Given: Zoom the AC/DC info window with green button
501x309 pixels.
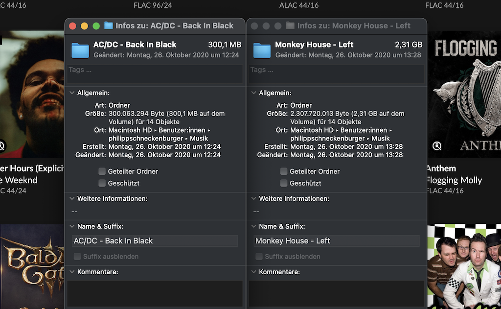Looking at the screenshot, I should coord(96,26).
